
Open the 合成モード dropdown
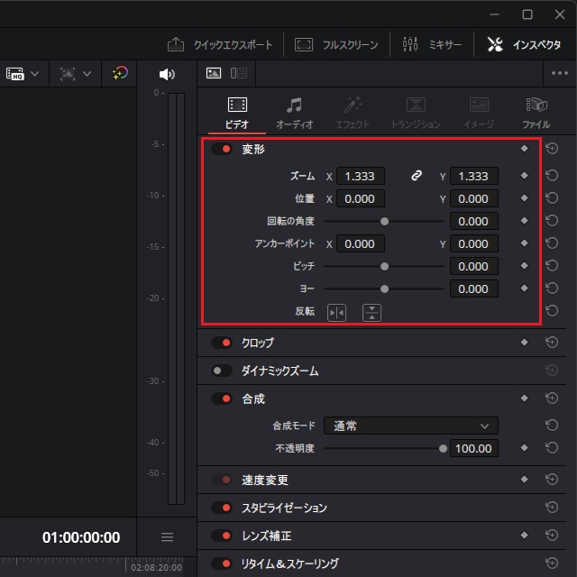click(x=410, y=426)
